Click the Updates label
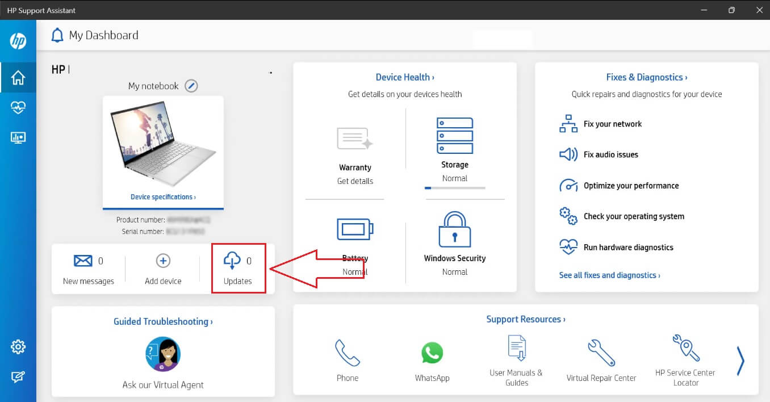Viewport: 770px width, 402px height. tap(237, 281)
